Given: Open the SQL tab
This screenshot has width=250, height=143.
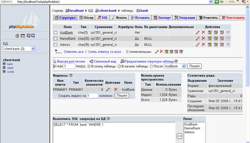Looking at the screenshot, I should point(102,18).
